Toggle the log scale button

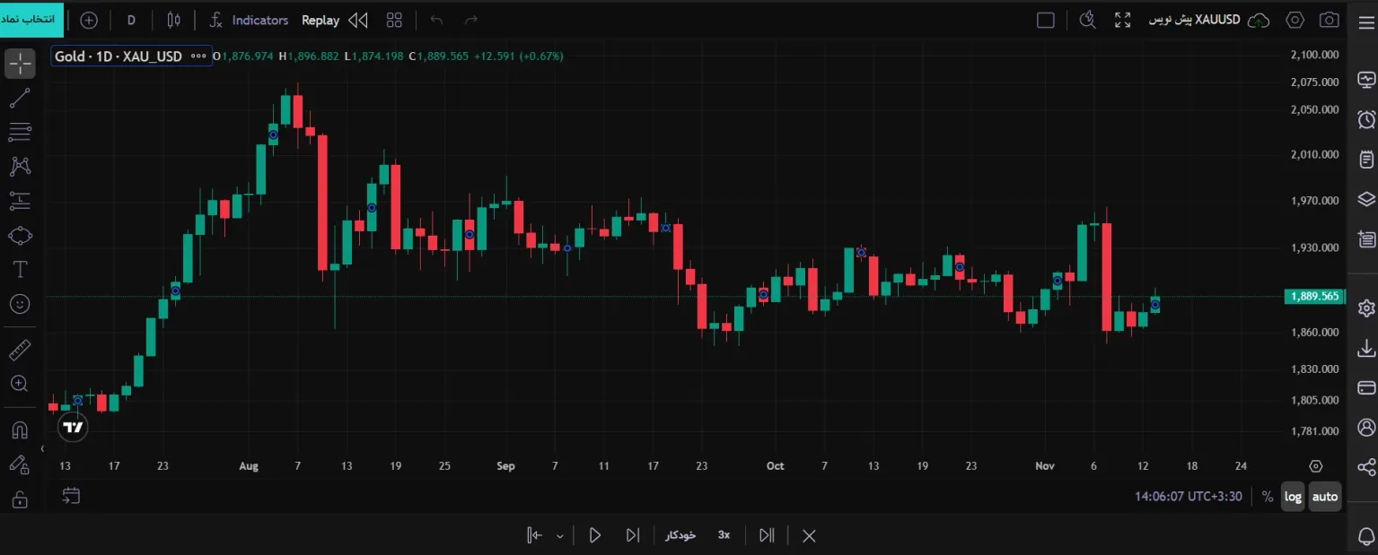tap(1293, 497)
